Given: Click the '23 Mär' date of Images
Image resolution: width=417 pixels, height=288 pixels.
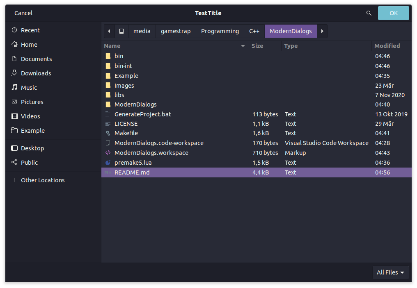Looking at the screenshot, I should tap(384, 85).
